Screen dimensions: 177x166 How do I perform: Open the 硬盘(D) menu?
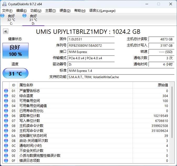(x=65, y=11)
